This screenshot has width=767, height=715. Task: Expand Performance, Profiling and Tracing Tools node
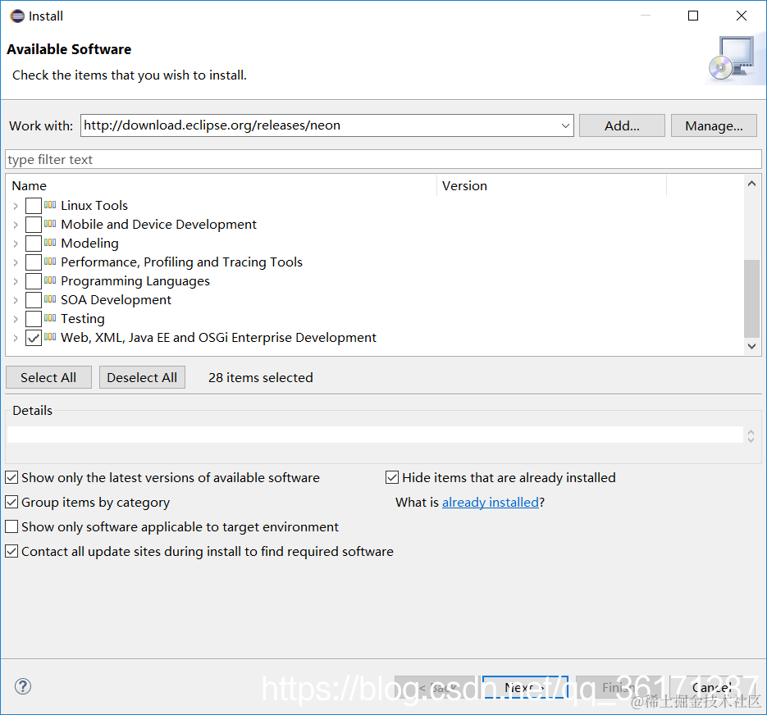[16, 262]
